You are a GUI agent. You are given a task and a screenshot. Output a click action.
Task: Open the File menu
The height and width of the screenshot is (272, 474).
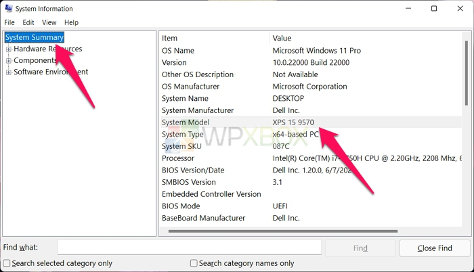[x=9, y=22]
